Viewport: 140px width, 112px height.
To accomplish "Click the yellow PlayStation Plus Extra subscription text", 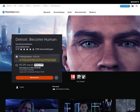I will (39, 60).
